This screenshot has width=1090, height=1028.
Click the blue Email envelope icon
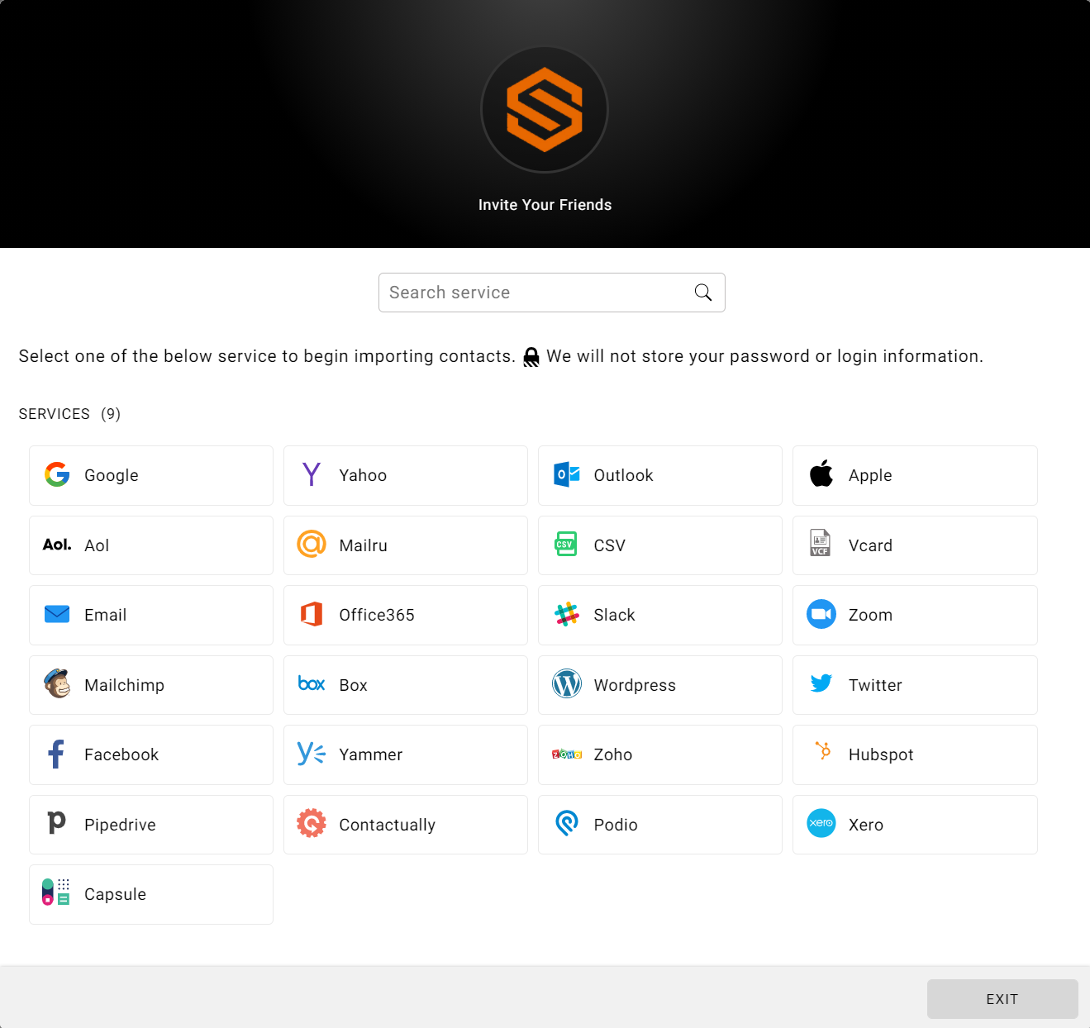(57, 614)
